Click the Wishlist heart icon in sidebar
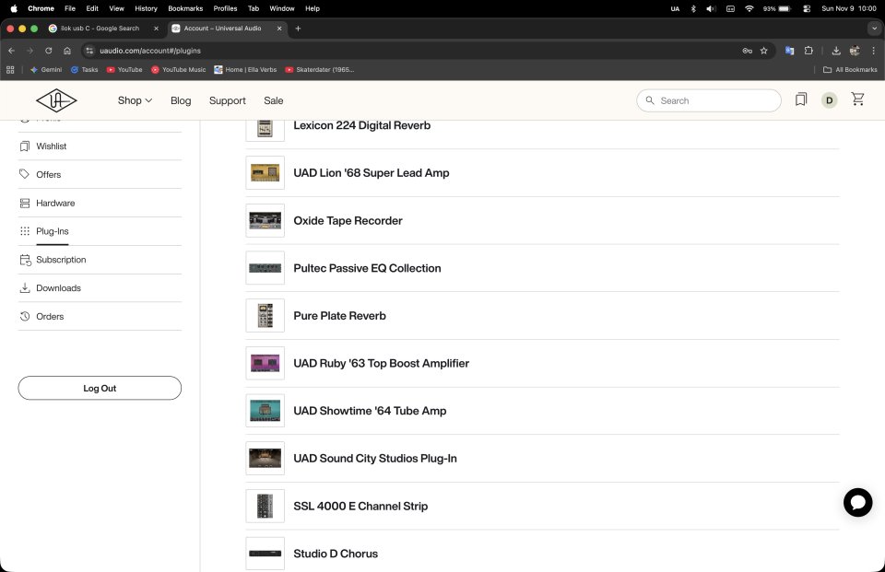Viewport: 885px width, 572px height. pyautogui.click(x=25, y=146)
